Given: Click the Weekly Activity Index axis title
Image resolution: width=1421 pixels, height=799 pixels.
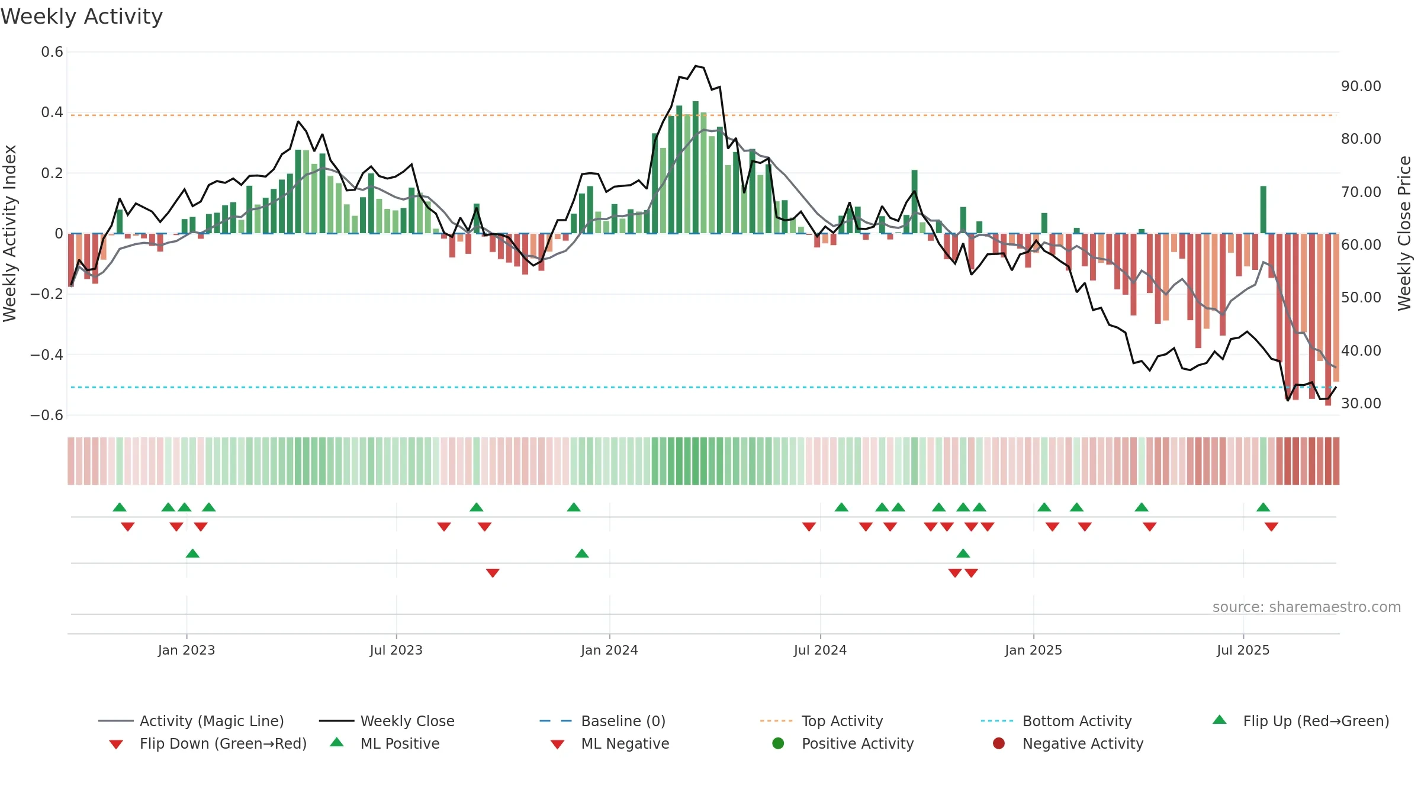Looking at the screenshot, I should 9,233.
